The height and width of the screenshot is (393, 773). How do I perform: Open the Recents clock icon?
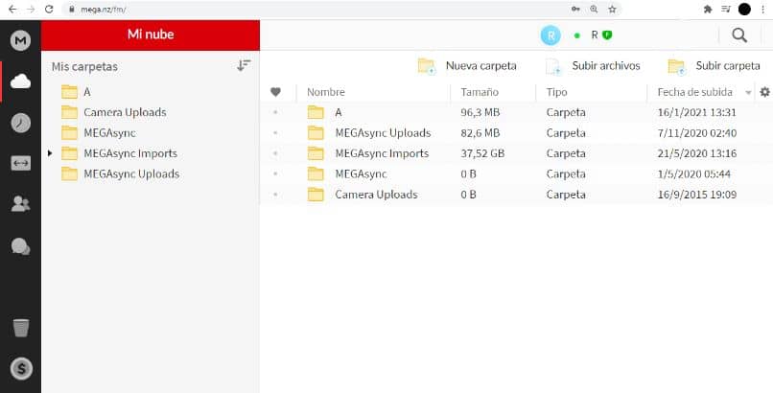[x=21, y=123]
